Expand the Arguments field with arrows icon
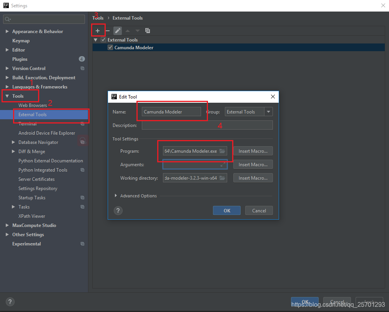 223,164
